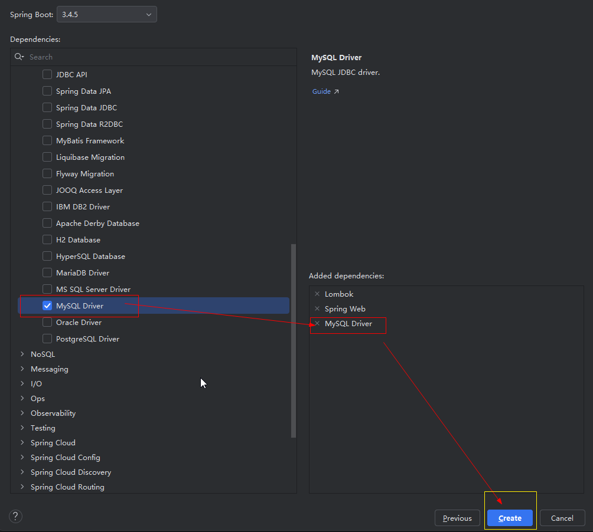Check the Spring Data JPA dependency
Screen dimensions: 593x532
(x=47, y=91)
